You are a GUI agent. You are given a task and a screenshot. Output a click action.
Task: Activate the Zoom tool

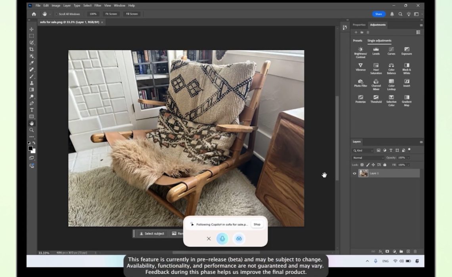(x=31, y=129)
